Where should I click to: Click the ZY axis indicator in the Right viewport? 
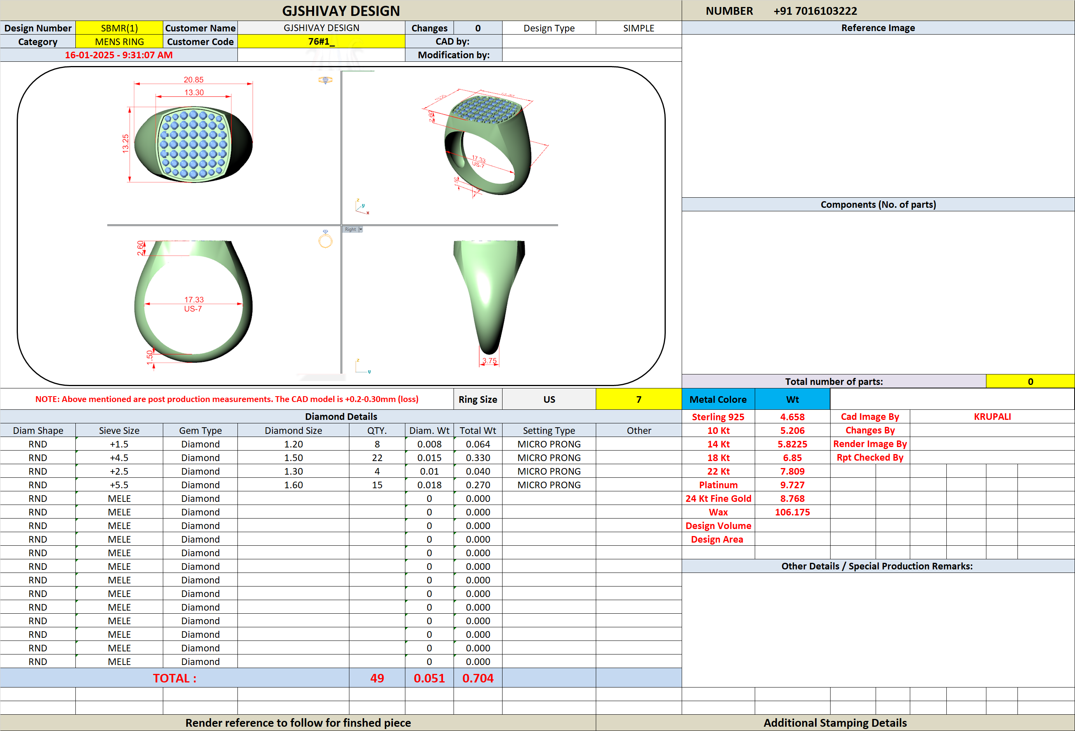363,366
